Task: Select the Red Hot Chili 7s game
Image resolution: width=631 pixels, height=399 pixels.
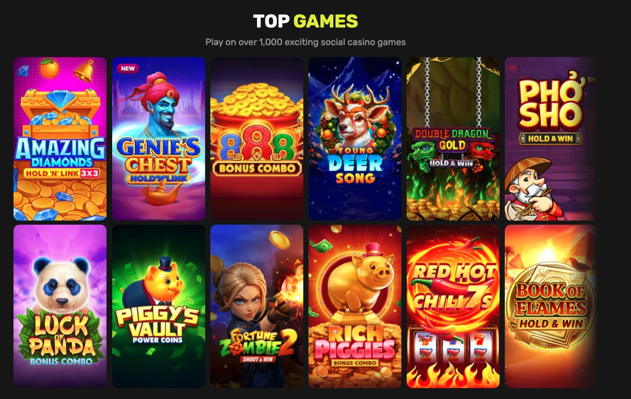Action: 453,306
